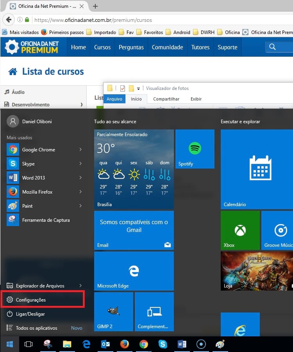Open Configurações settings
Viewport: 293px width, 352px height.
point(43,300)
